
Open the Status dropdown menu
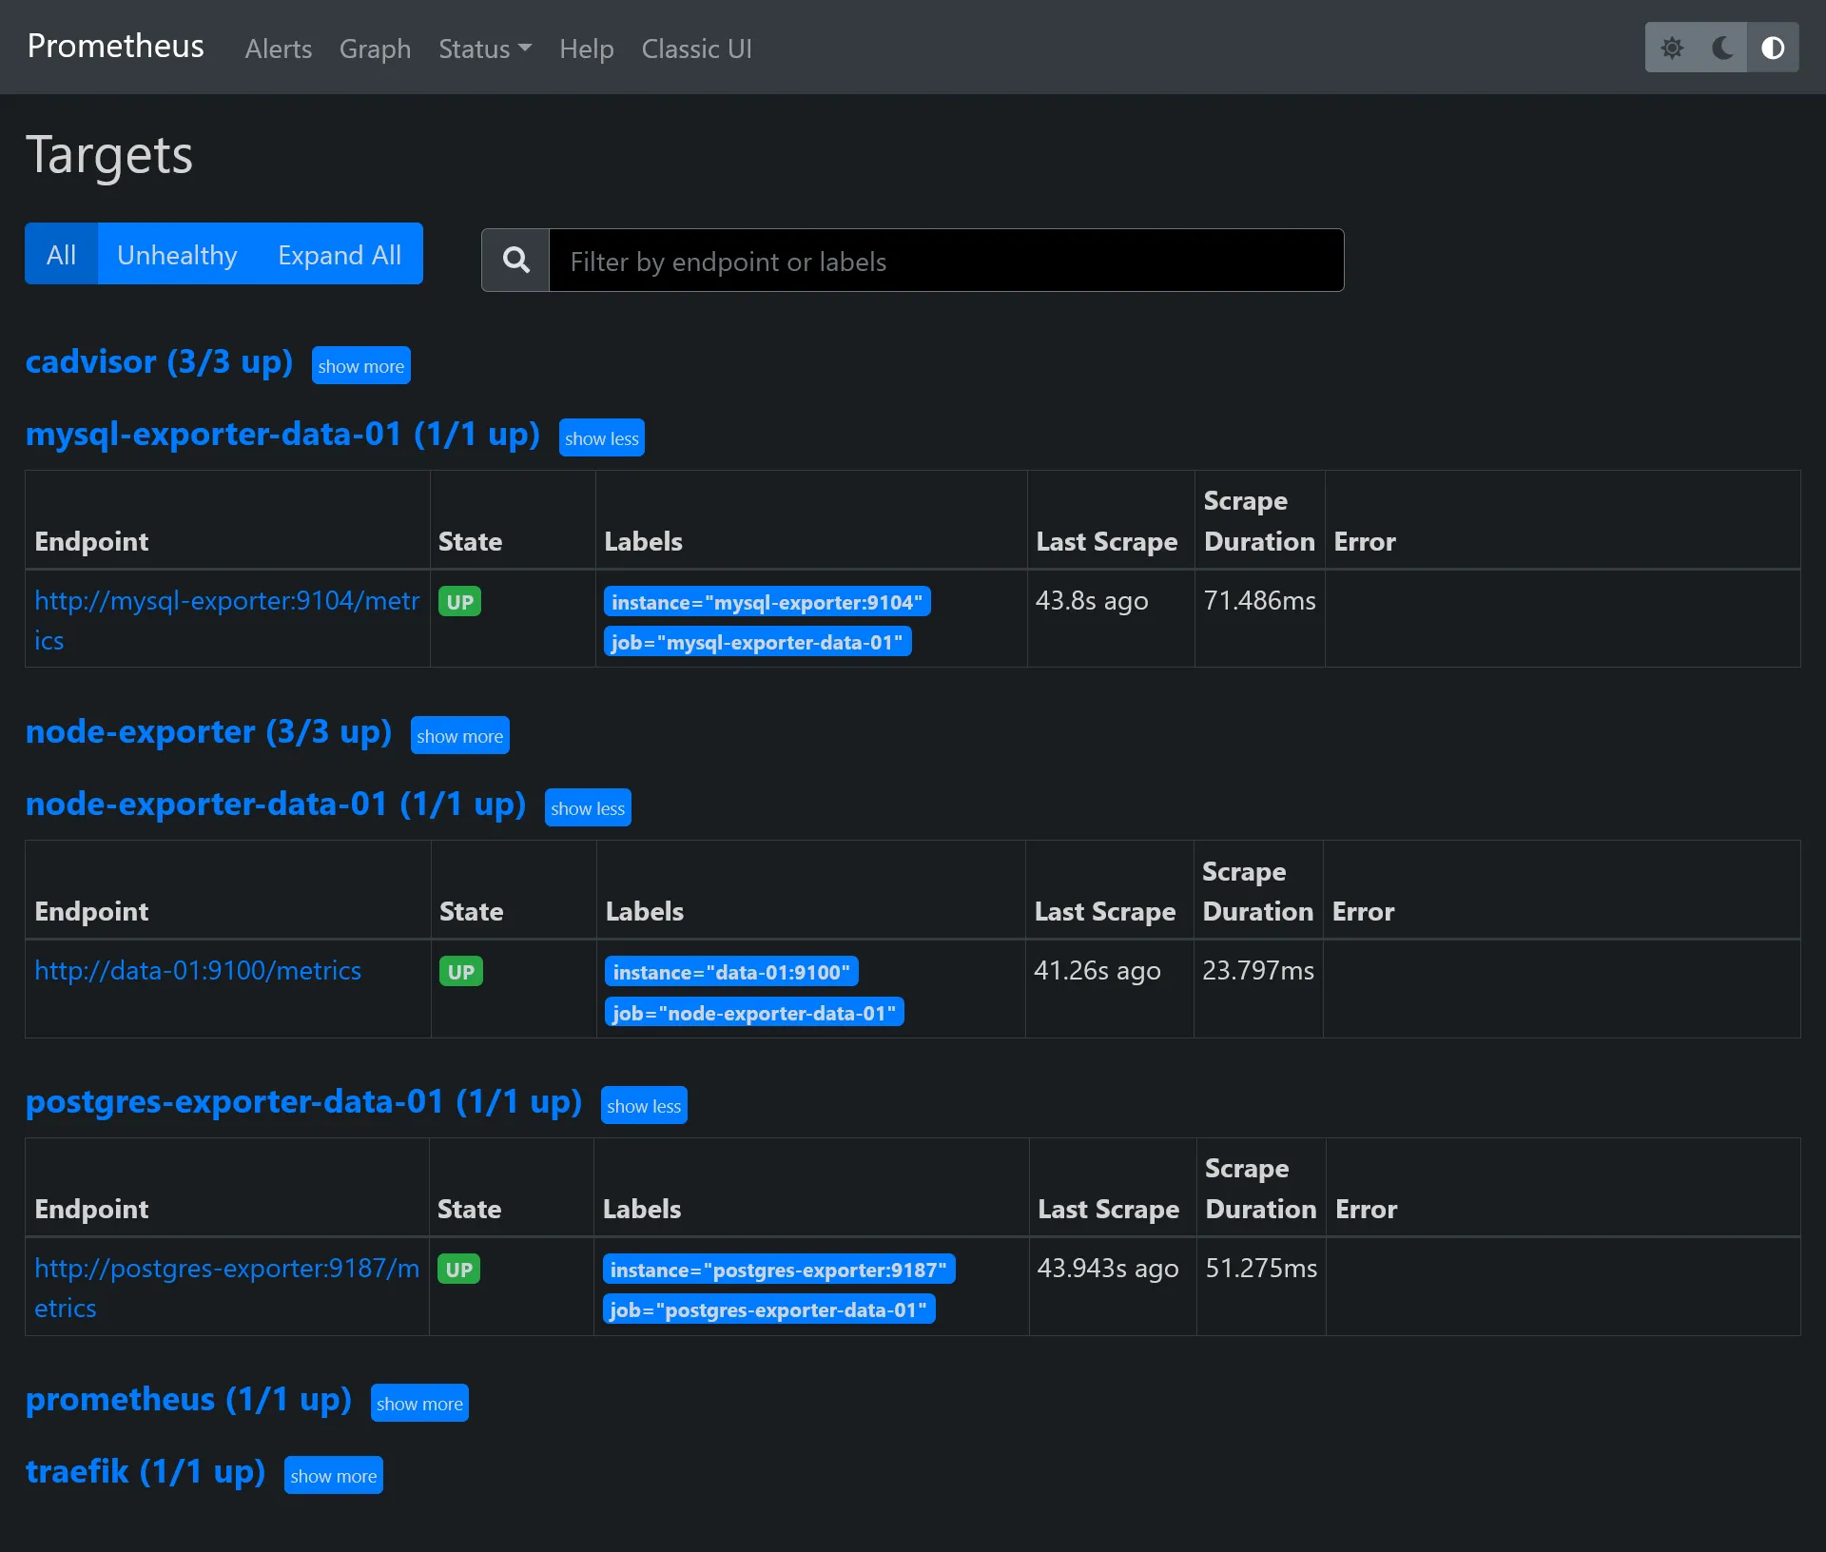click(x=484, y=48)
